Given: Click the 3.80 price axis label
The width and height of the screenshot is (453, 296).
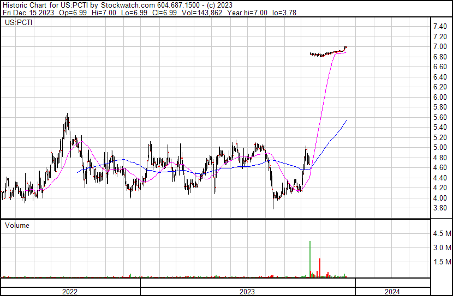Looking at the screenshot, I should (440, 208).
